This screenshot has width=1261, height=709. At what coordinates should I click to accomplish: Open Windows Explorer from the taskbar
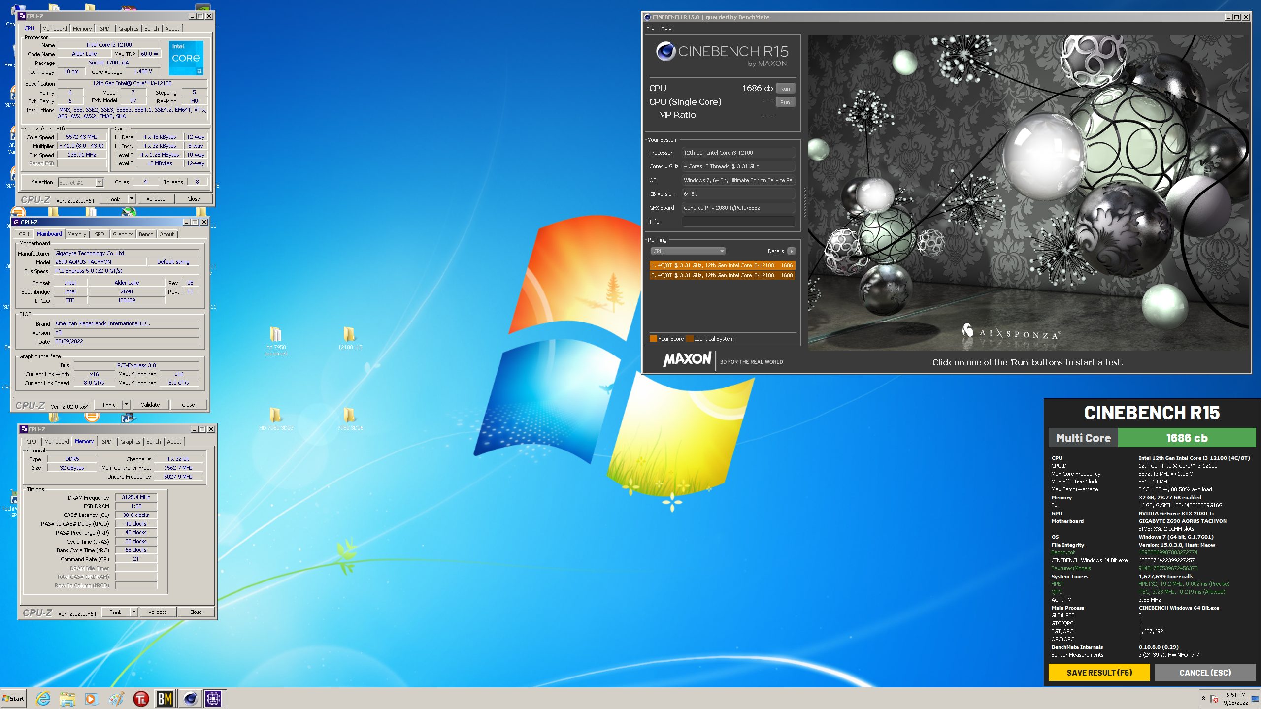tap(67, 698)
